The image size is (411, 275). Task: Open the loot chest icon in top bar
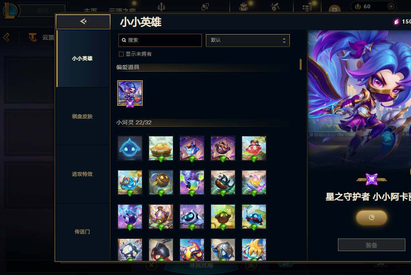pyautogui.click(x=244, y=6)
